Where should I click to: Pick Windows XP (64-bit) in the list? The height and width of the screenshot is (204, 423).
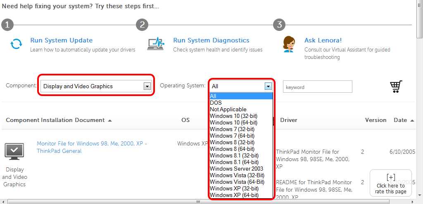tap(234, 195)
